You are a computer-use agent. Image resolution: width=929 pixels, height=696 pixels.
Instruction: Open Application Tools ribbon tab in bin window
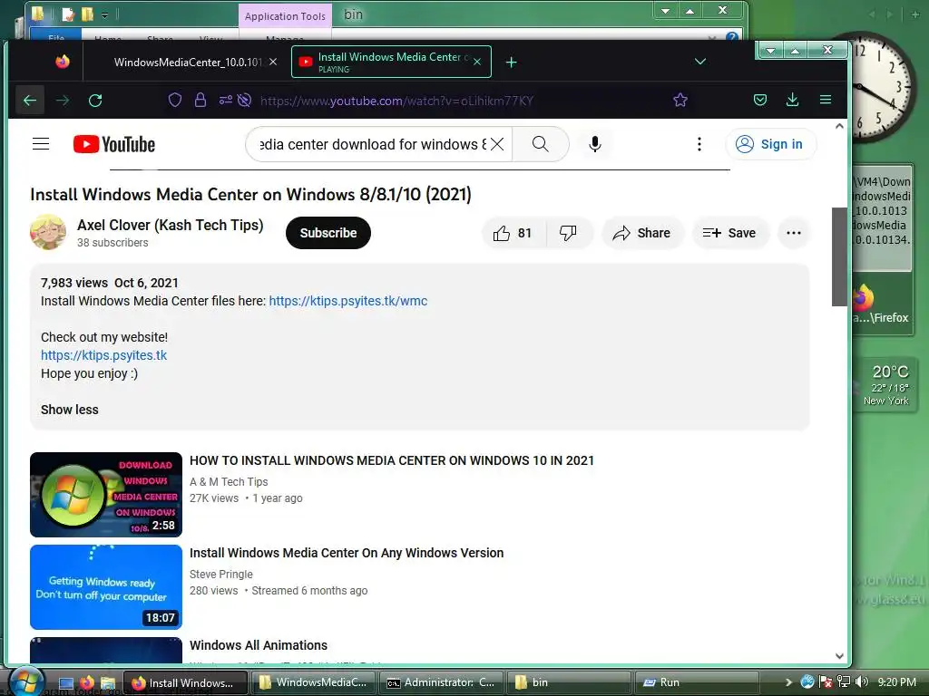285,16
